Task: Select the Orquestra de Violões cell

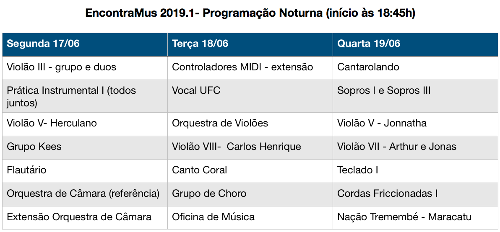Action: pos(250,124)
